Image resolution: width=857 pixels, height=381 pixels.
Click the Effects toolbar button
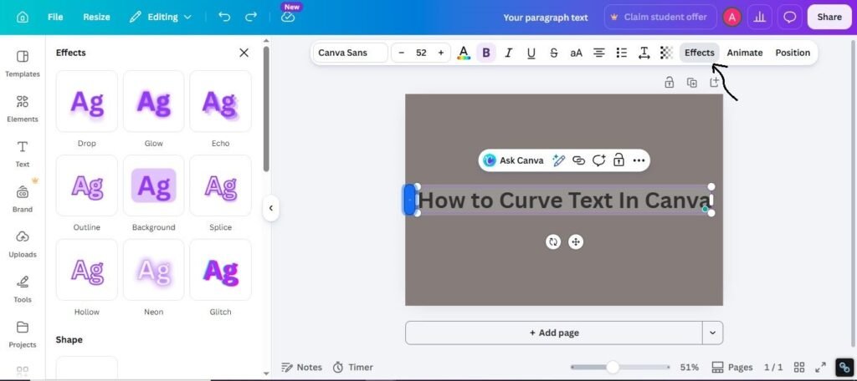[x=699, y=53]
